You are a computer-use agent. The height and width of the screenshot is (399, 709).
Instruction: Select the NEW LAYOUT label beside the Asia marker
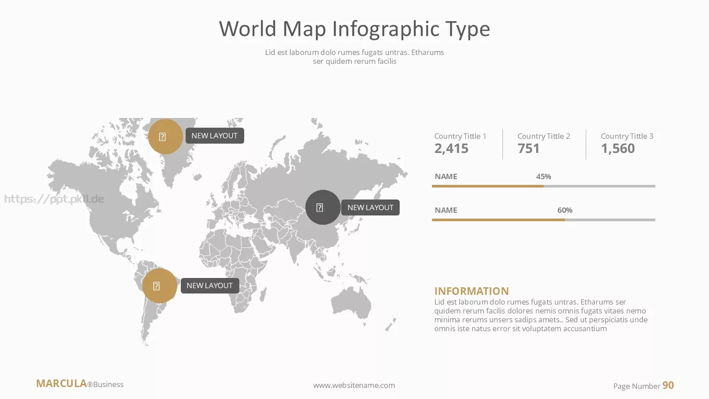coord(370,207)
